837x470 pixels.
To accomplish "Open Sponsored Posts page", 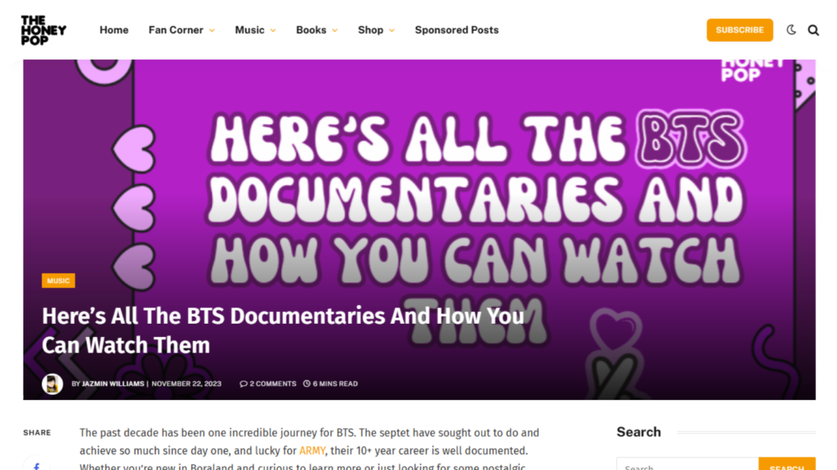I will [457, 30].
